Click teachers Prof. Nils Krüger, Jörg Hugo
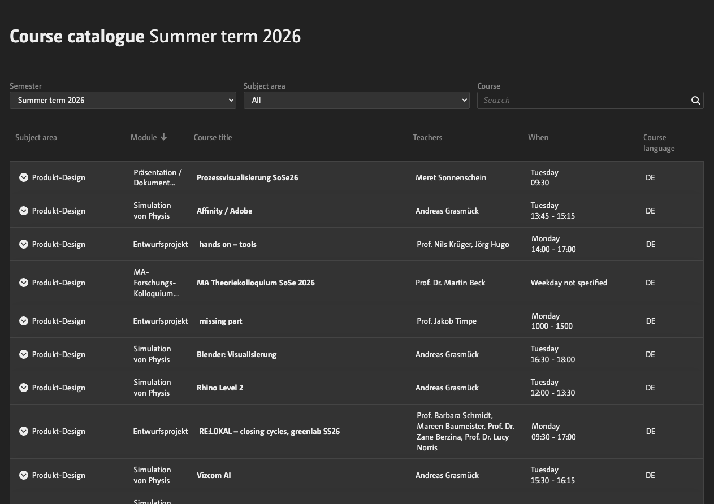The height and width of the screenshot is (504, 714). 463,244
